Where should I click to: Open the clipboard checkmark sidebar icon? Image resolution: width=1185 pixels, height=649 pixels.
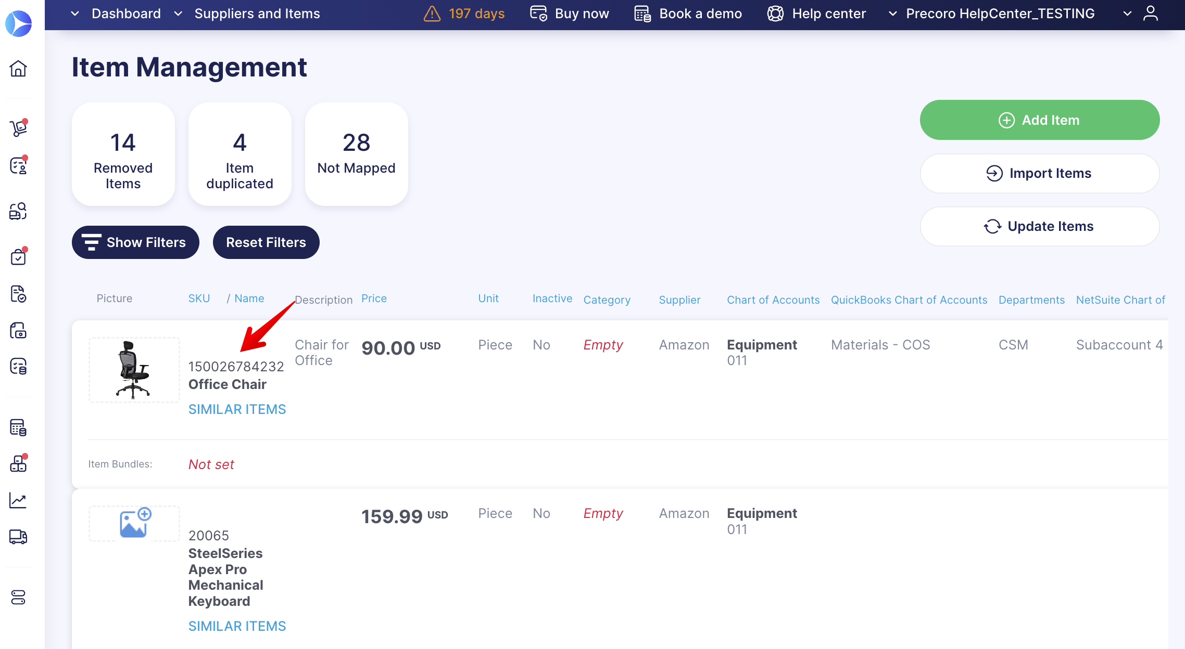click(x=18, y=256)
